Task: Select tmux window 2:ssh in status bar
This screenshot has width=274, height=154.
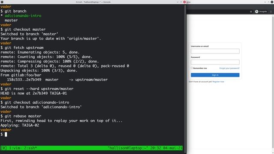Action: (x=30, y=148)
